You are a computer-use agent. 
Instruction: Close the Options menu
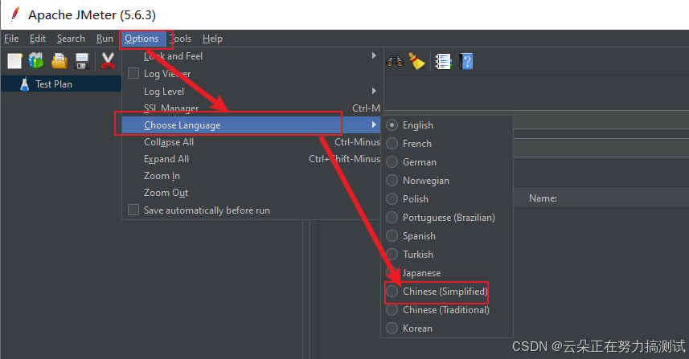click(141, 39)
